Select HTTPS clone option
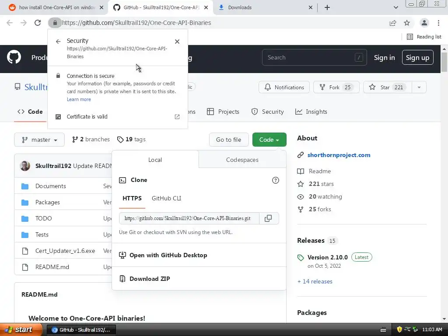This screenshot has height=336, width=448. click(132, 198)
